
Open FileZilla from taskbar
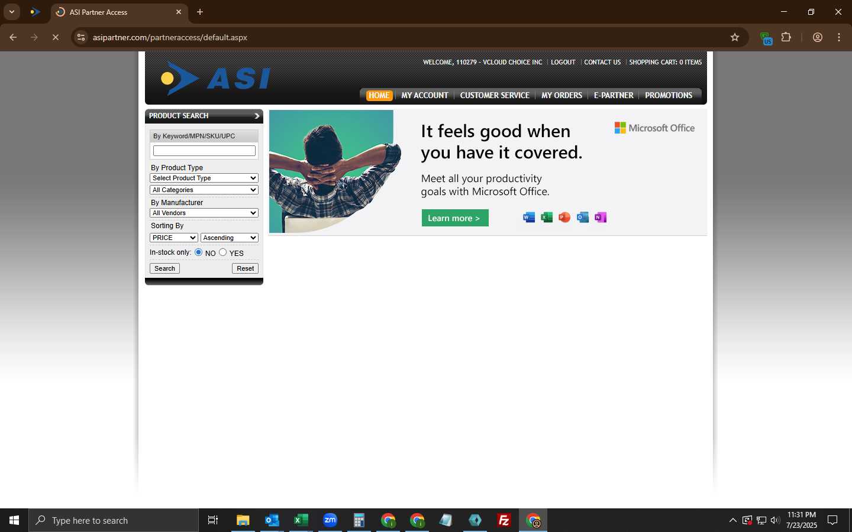point(504,520)
